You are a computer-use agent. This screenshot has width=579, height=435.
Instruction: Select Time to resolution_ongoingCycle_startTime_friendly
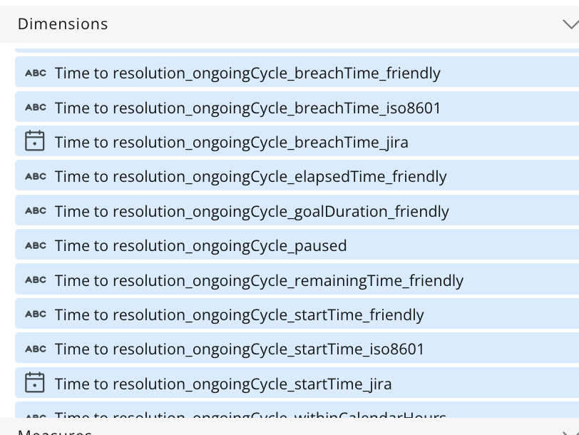[x=297, y=314]
